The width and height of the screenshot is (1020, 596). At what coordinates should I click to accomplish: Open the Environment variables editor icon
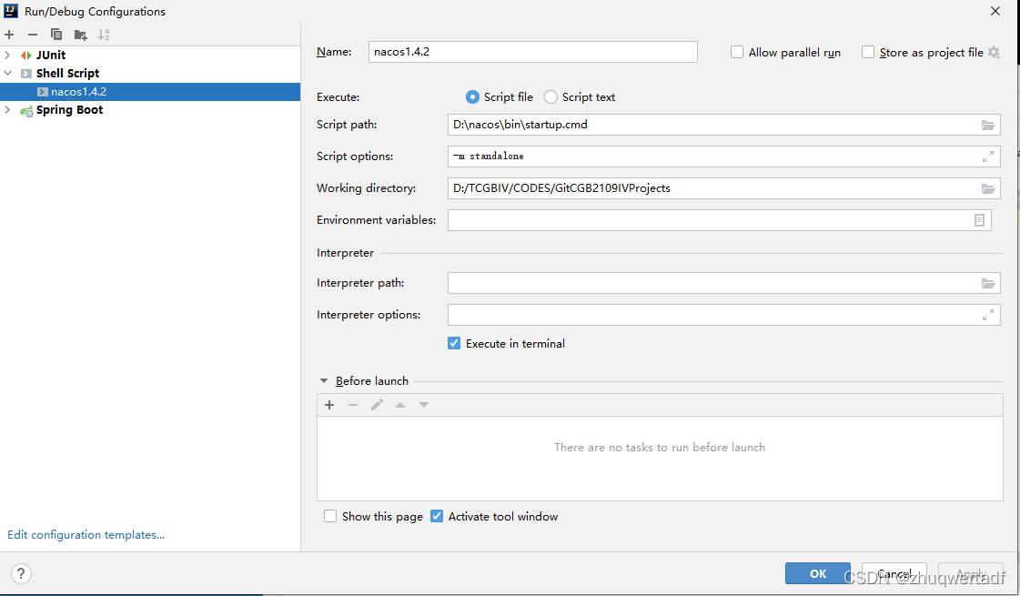(x=980, y=220)
